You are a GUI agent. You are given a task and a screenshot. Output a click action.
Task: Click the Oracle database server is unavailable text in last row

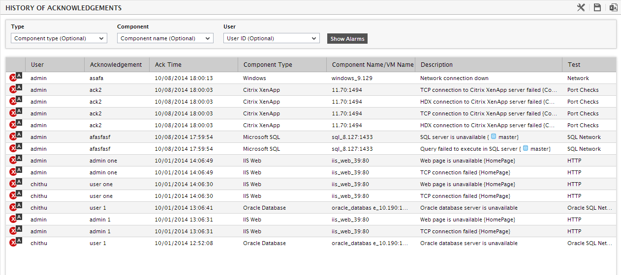[x=469, y=243]
